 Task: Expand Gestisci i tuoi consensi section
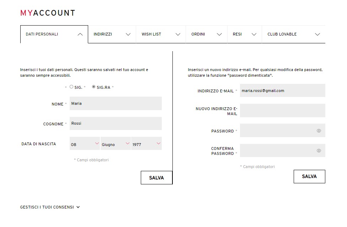[50, 207]
